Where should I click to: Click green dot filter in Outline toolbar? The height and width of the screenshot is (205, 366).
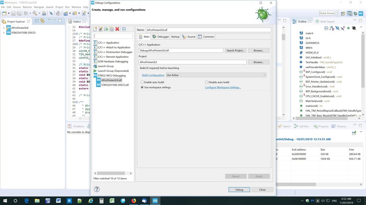coord(348,28)
